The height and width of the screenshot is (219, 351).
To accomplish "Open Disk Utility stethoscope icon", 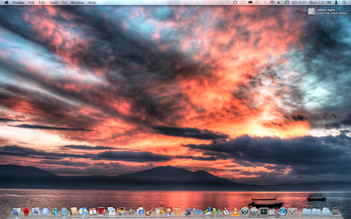I will click(x=273, y=211).
